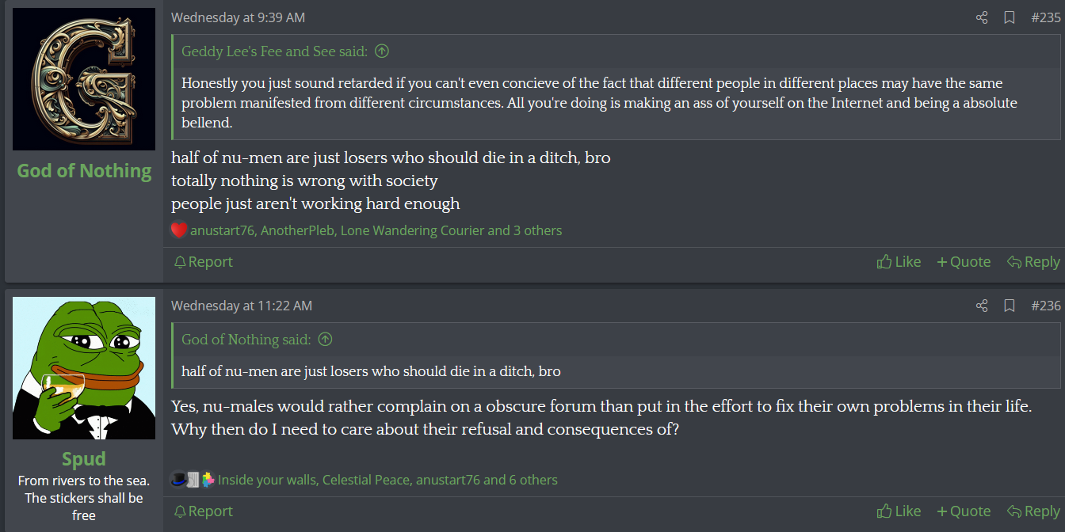Click share icon on post #236
1065x532 pixels.
click(982, 306)
